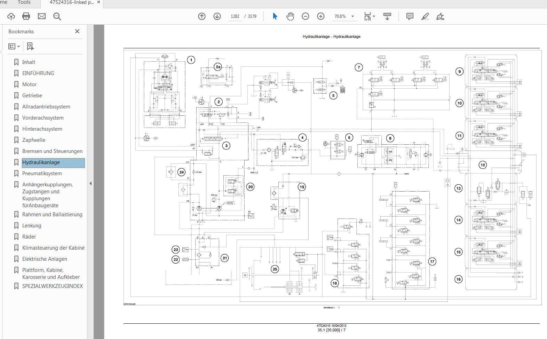Jump to the Elektrische Anlagen bookmark
547x339 pixels.
pyautogui.click(x=45, y=259)
